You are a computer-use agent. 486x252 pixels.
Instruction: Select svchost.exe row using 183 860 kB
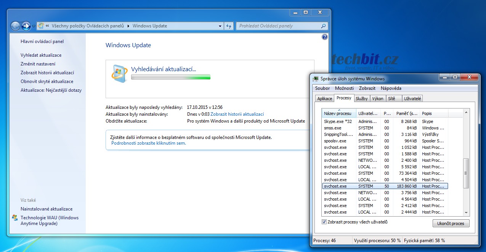coord(385,186)
